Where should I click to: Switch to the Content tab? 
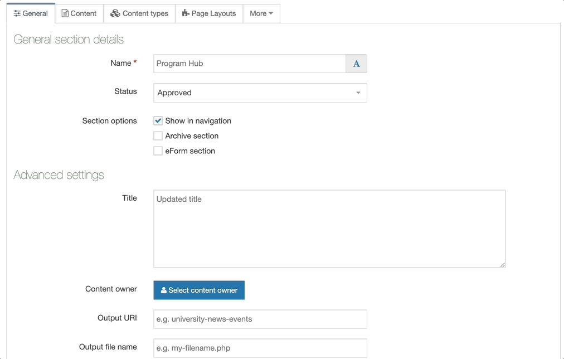[x=79, y=13]
